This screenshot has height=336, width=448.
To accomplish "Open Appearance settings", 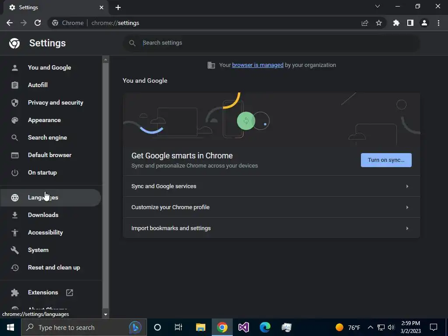I will click(50, 120).
